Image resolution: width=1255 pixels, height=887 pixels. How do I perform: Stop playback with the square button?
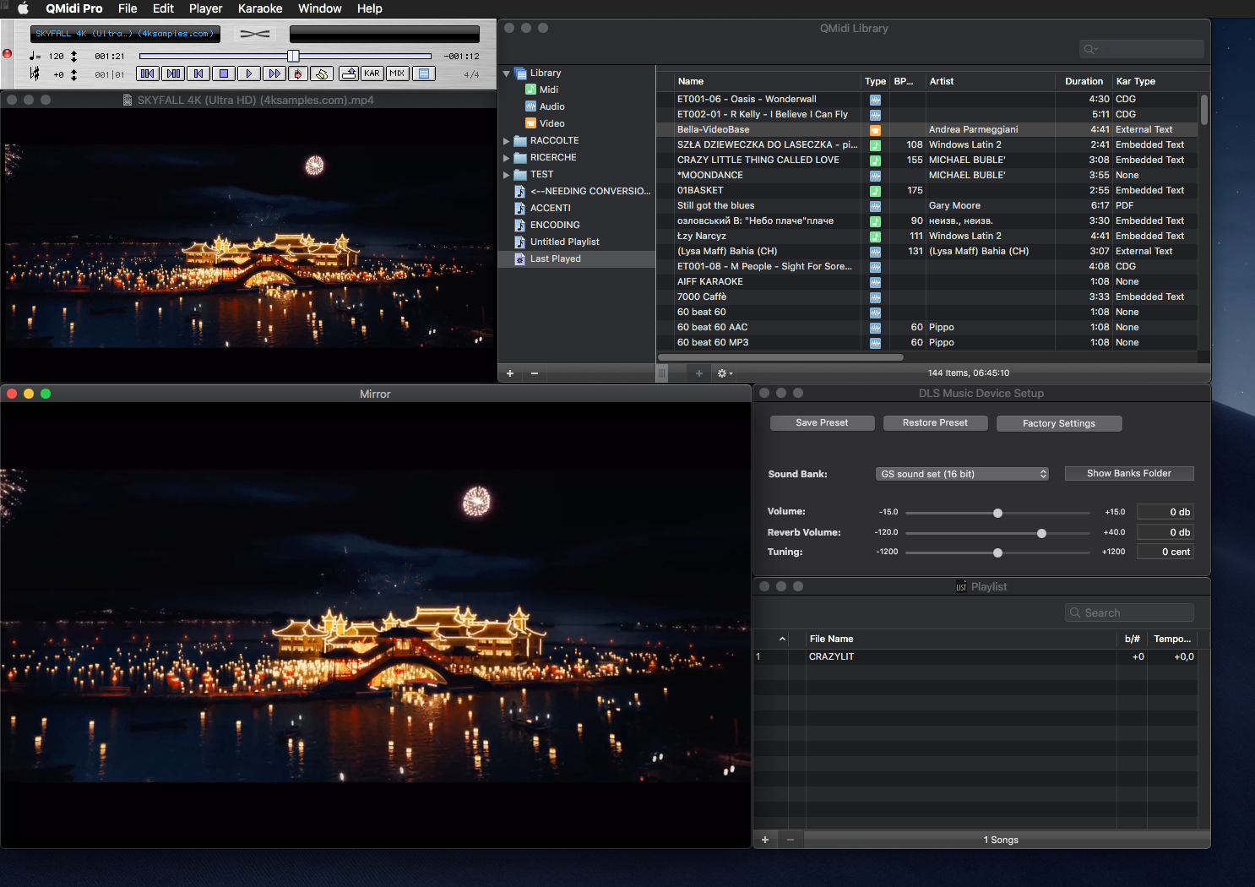point(224,73)
